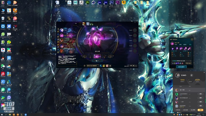Show previous skin with the carousel left arrow

point(81,56)
